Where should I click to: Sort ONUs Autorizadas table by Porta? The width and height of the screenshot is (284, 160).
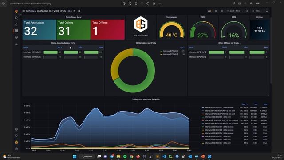[26, 48]
